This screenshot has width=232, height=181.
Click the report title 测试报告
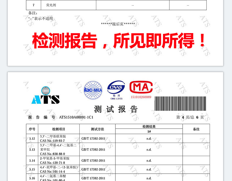(116, 109)
